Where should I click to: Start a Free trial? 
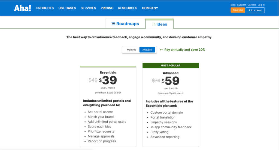(x=238, y=10)
